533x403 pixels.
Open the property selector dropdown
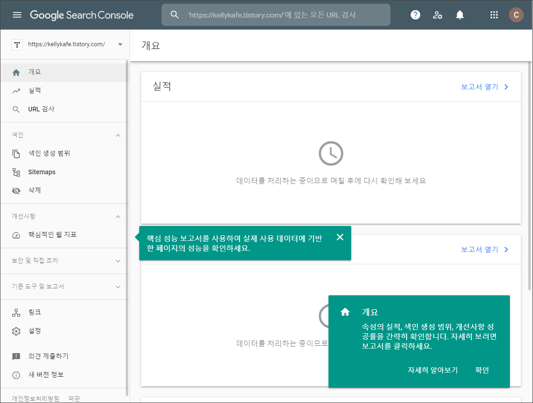tap(120, 44)
